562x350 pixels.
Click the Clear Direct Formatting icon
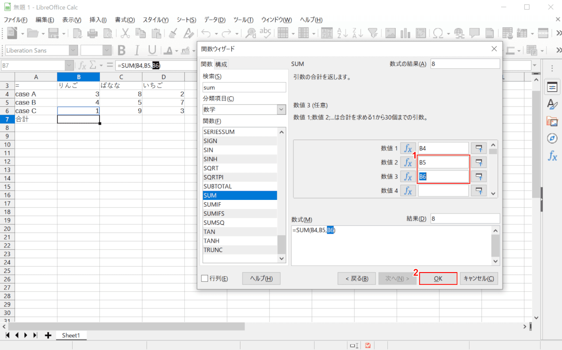point(188,33)
